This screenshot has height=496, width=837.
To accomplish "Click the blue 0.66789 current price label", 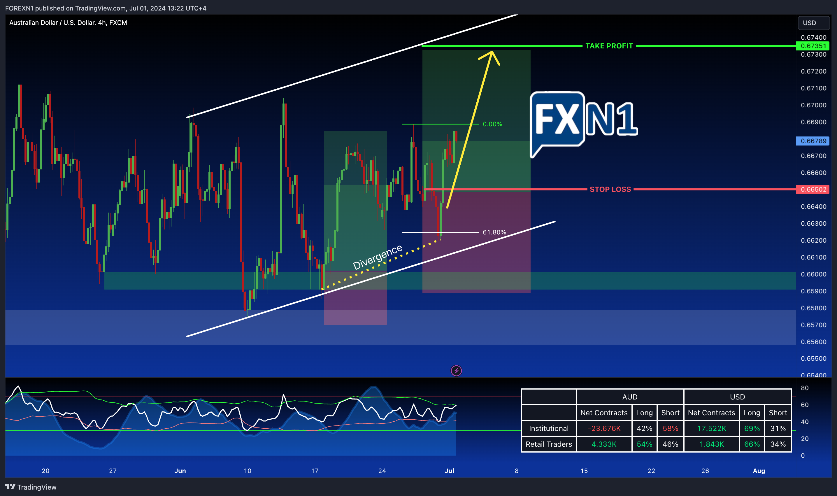I will 813,141.
